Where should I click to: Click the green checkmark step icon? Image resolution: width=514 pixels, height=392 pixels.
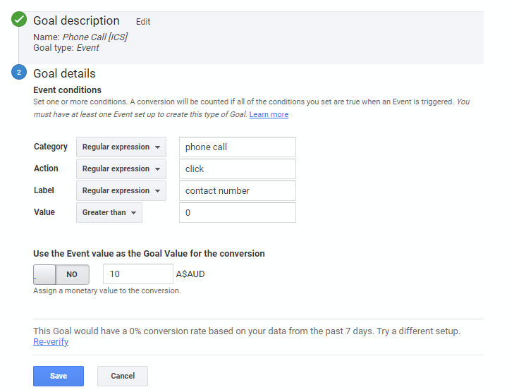[x=19, y=19]
